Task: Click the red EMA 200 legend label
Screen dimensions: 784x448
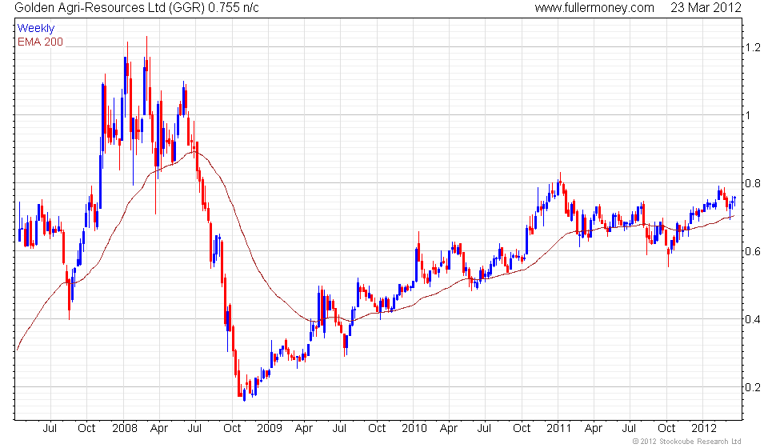Action: click(40, 42)
